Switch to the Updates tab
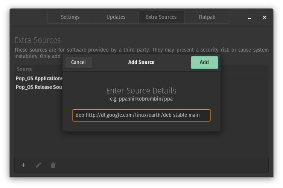Viewport: 283px width, 188px height. click(116, 17)
